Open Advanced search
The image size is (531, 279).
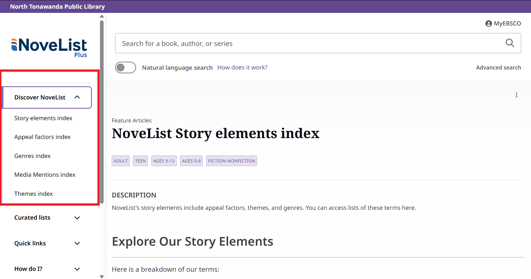(x=499, y=68)
